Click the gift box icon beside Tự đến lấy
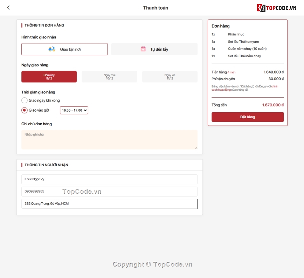Image resolution: width=304 pixels, height=278 pixels. coord(143,49)
